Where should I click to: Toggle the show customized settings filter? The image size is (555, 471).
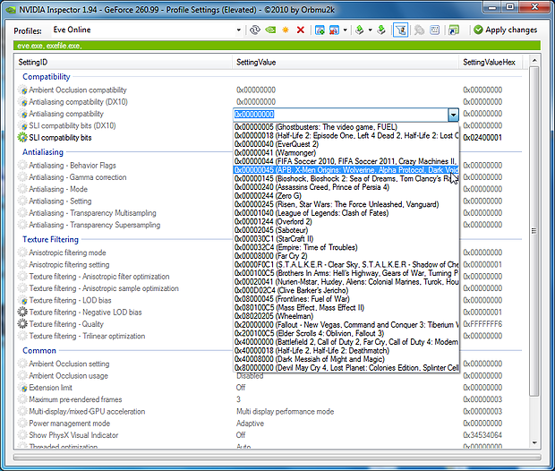pos(400,30)
